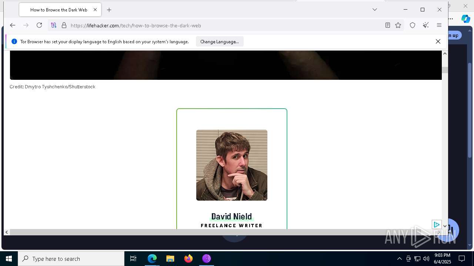Open the application hamburger menu
The image size is (474, 266).
tap(439, 25)
